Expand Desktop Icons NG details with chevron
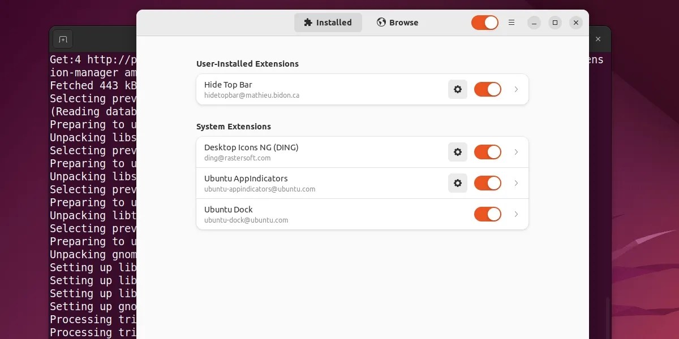Screen dimensions: 679x339 coord(516,152)
